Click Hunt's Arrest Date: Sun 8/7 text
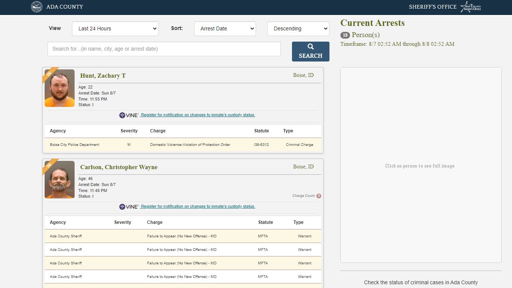Screen dimensions: 512x288 pyautogui.click(x=97, y=93)
